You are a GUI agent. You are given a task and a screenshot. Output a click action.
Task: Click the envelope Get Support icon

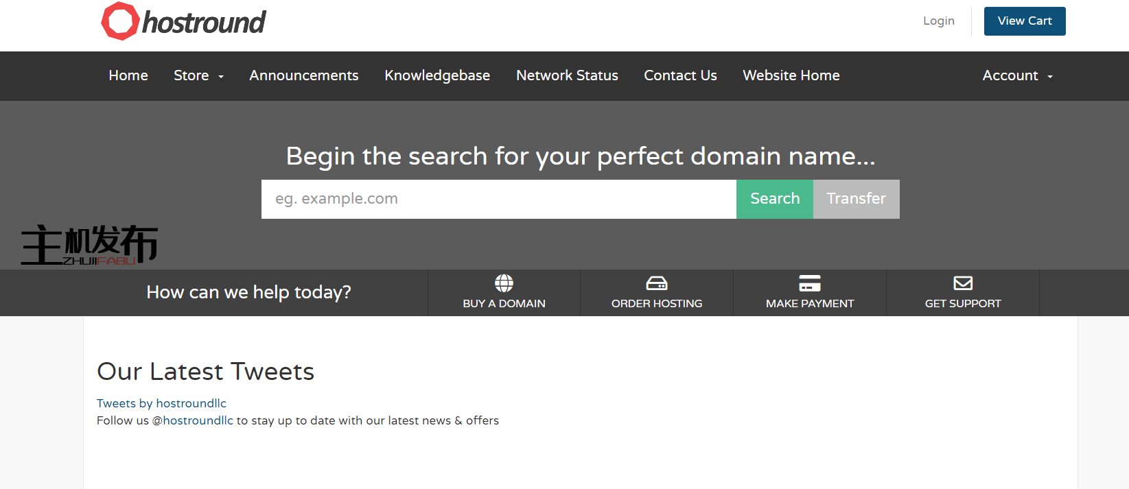(963, 283)
